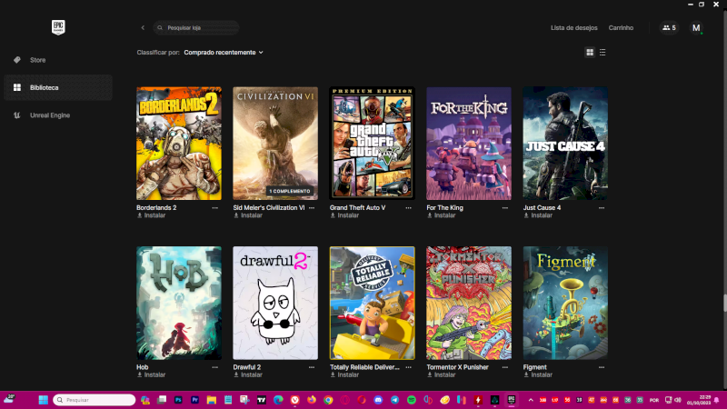Viewport: 727px width, 409px height.
Task: Show hidden system tray icons
Action: point(531,400)
